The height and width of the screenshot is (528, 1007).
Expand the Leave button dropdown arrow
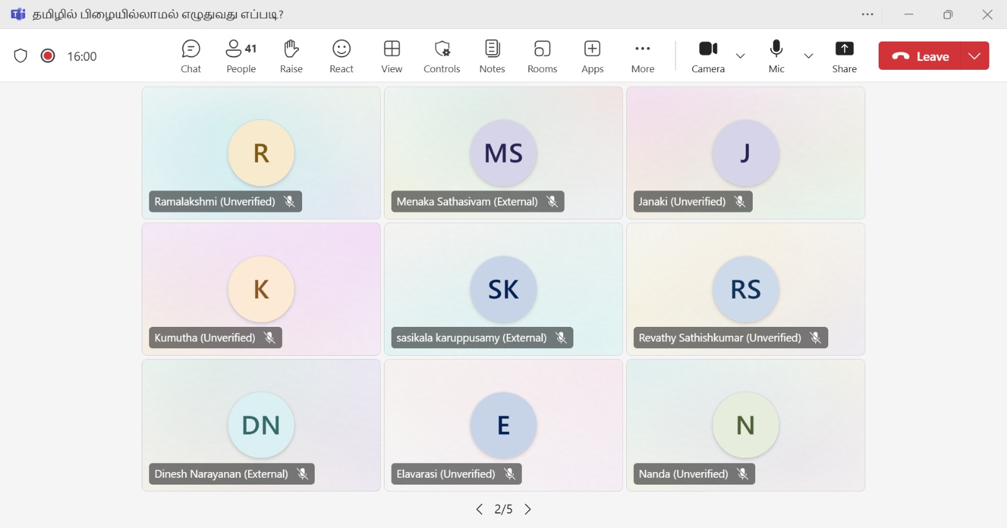(975, 56)
